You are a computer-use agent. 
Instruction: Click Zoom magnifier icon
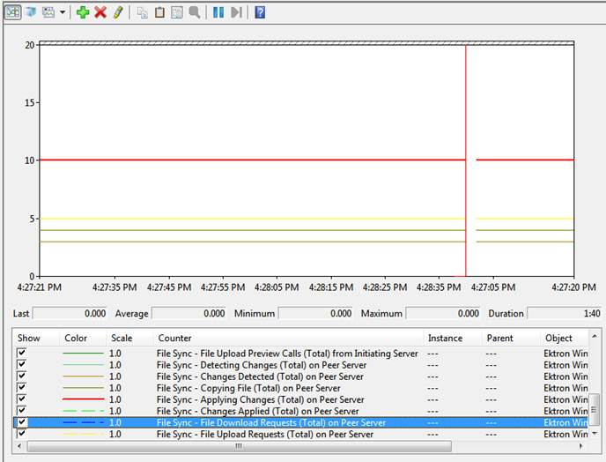pos(195,12)
